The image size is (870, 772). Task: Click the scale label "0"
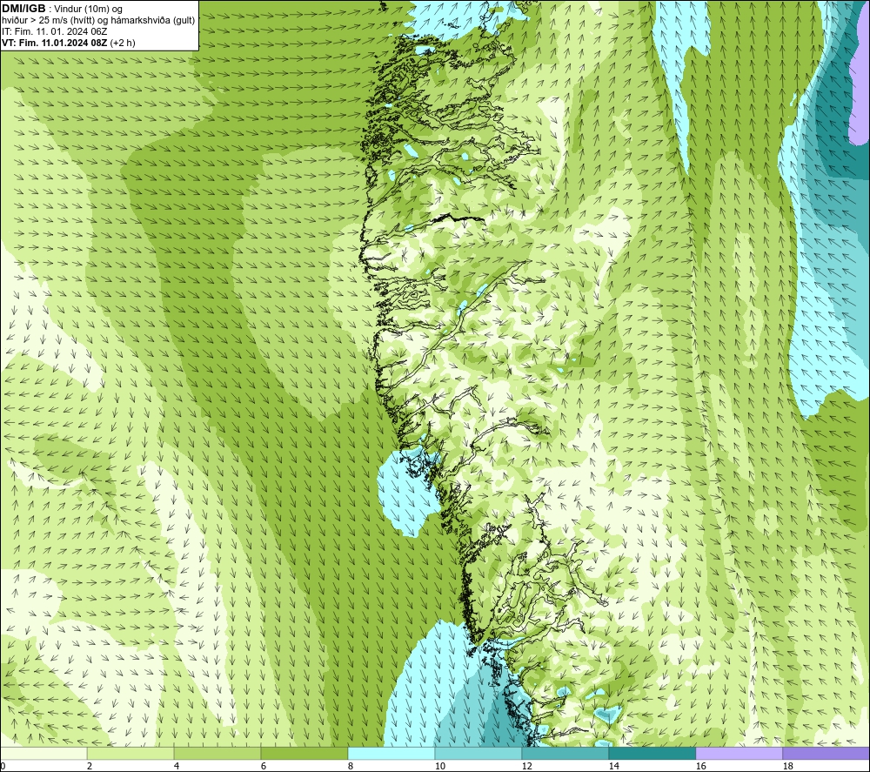3,766
